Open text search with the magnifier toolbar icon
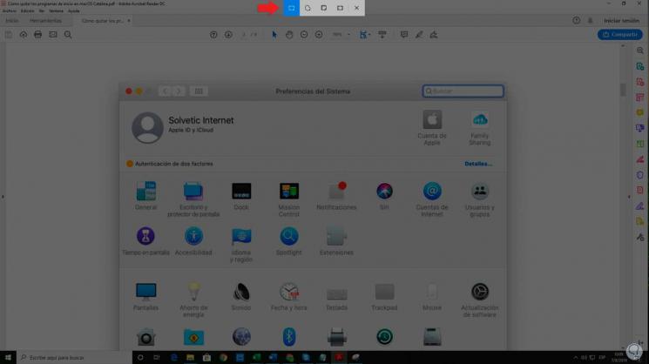649x364 pixels. point(68,35)
